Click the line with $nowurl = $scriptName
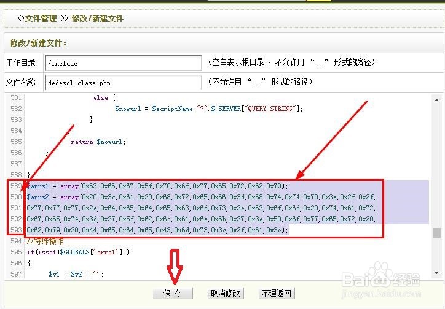This screenshot has width=445, height=309. [208, 109]
